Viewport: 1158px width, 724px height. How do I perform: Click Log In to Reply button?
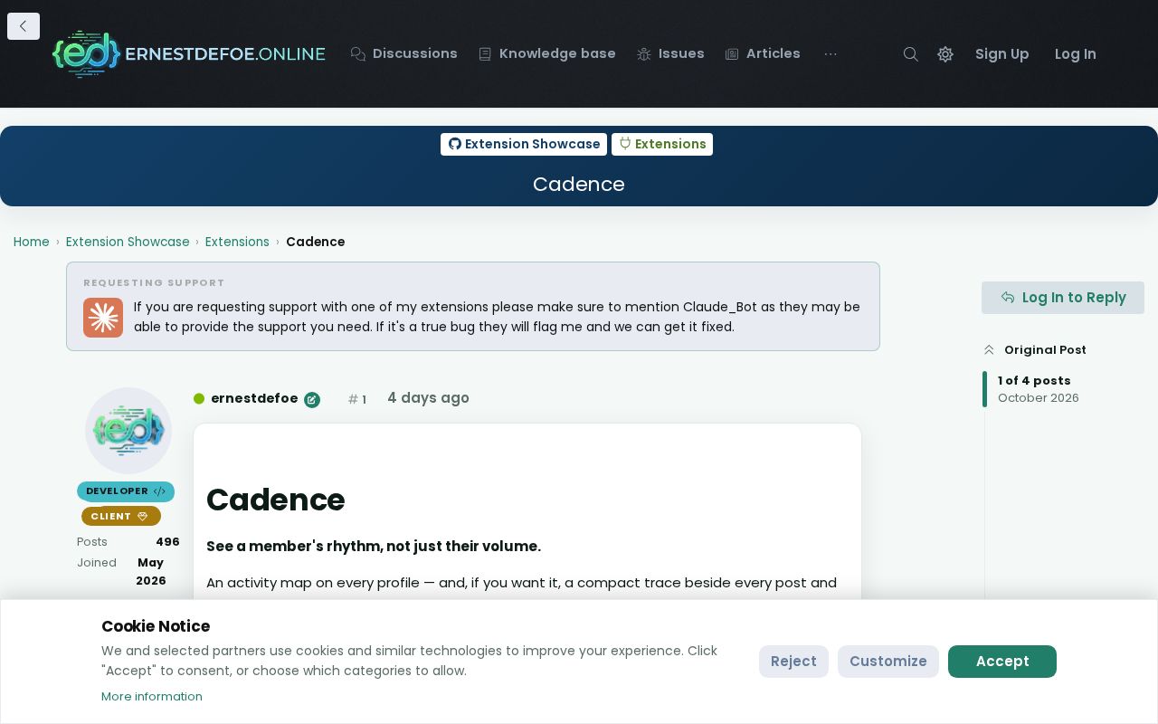pyautogui.click(x=1063, y=298)
